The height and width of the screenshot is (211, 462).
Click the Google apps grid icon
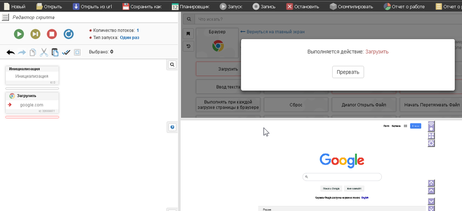405,126
